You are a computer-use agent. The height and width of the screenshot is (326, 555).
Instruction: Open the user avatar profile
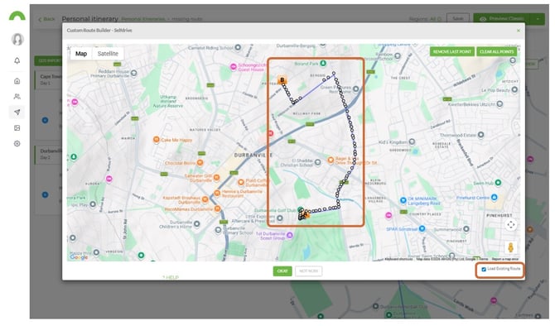point(17,39)
